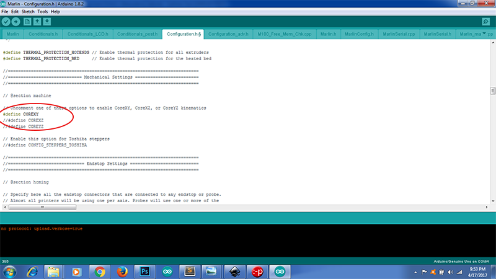
Task: Switch to the Conditionals_LCD.h tab
Action: point(87,34)
